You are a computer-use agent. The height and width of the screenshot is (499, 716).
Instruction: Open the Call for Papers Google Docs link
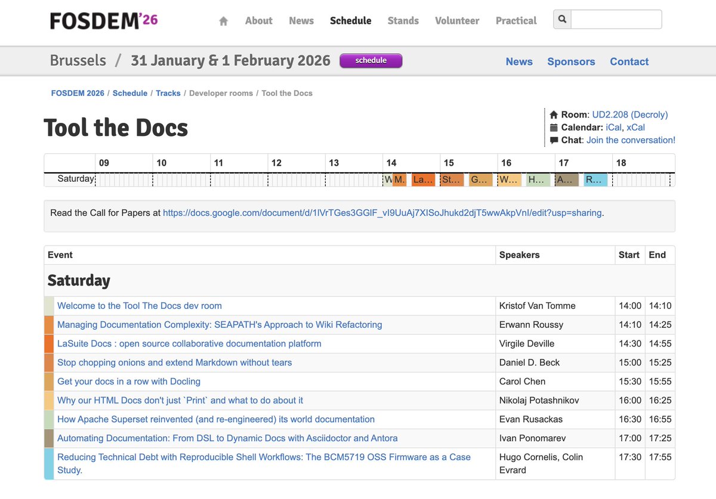point(382,212)
